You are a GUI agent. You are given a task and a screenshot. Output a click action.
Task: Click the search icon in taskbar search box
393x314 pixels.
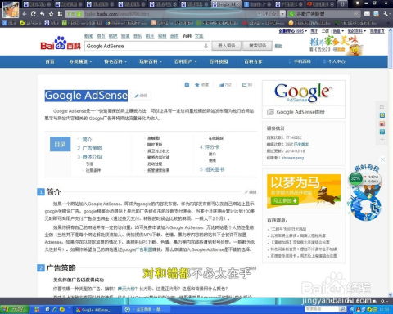coord(342,309)
